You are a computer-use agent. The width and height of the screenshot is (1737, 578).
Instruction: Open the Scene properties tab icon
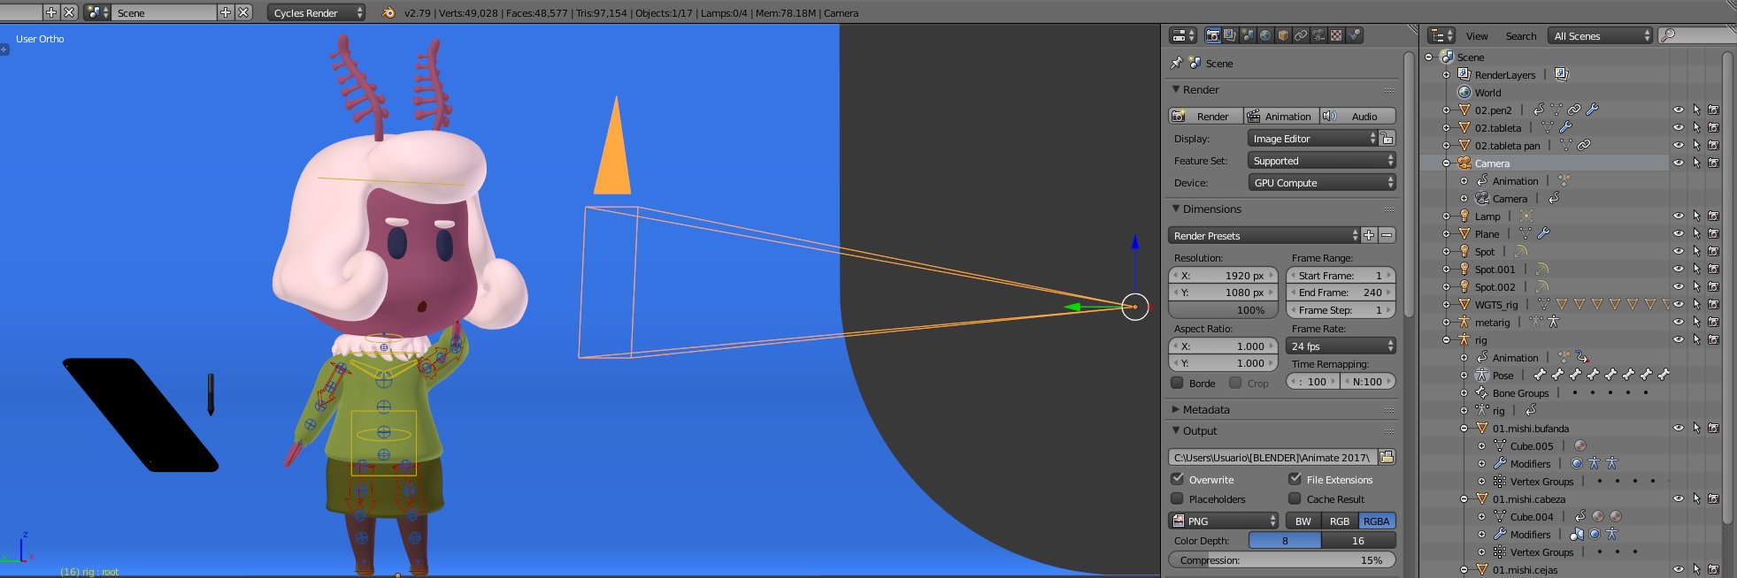1248,35
